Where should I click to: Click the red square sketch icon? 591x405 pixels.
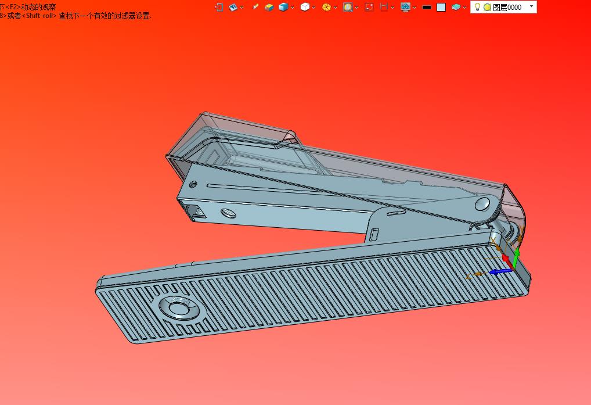click(x=369, y=7)
